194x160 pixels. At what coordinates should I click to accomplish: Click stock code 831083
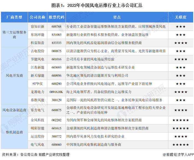coord(57,35)
